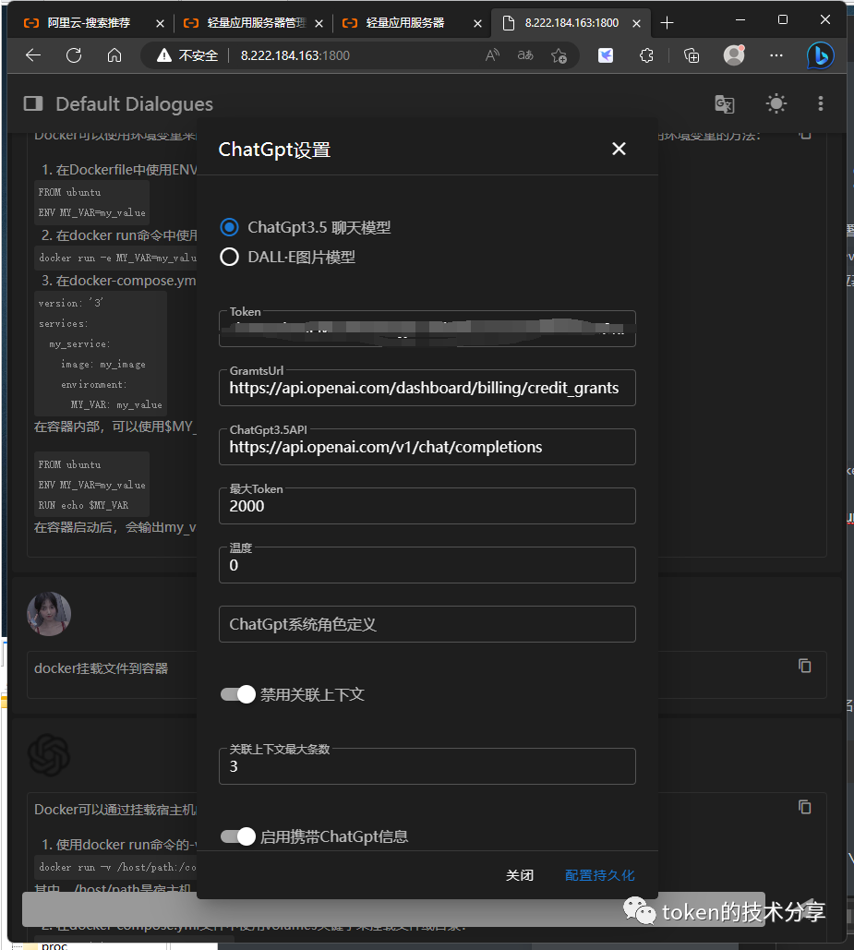Click the ChatGpt系统角色定义 input field
Image resolution: width=854 pixels, height=950 pixels.
tap(427, 624)
